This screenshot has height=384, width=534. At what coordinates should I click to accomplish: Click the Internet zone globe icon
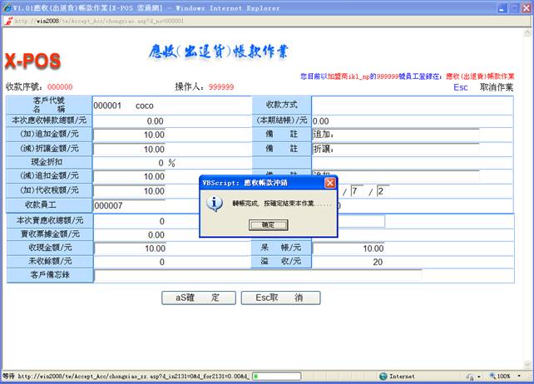tap(383, 376)
